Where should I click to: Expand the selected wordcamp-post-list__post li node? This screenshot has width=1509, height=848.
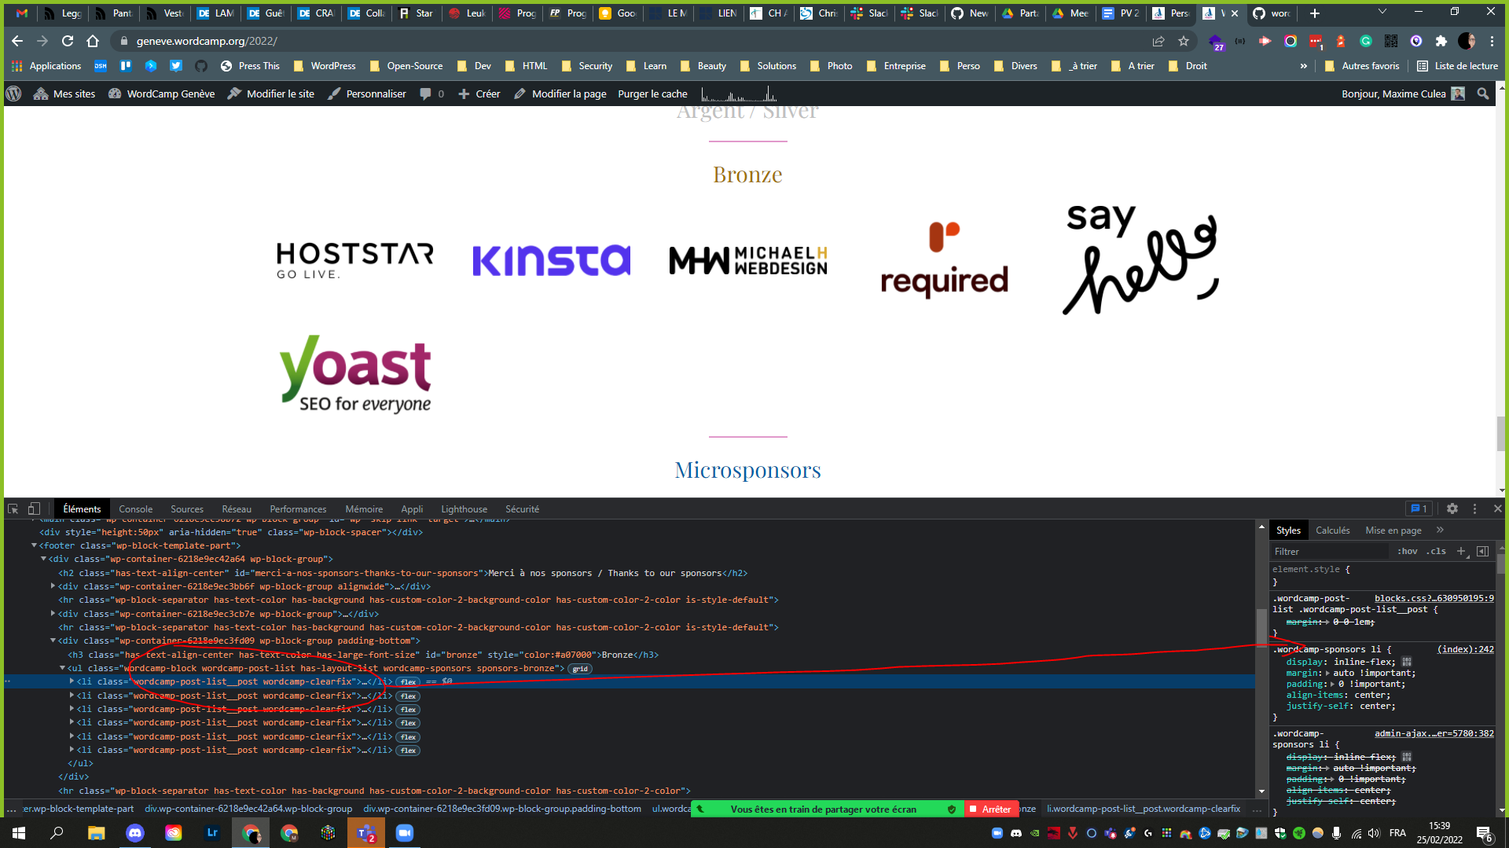pos(72,681)
